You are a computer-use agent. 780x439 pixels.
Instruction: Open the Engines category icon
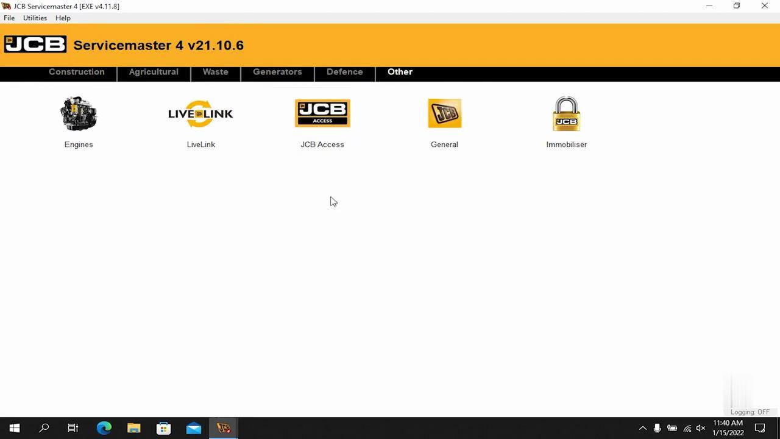click(x=79, y=113)
